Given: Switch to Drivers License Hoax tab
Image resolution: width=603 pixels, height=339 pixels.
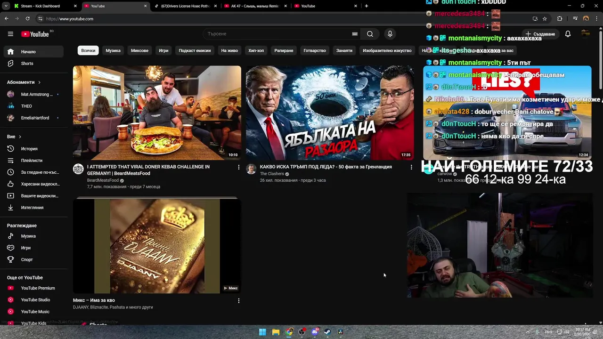Looking at the screenshot, I should coord(185,6).
